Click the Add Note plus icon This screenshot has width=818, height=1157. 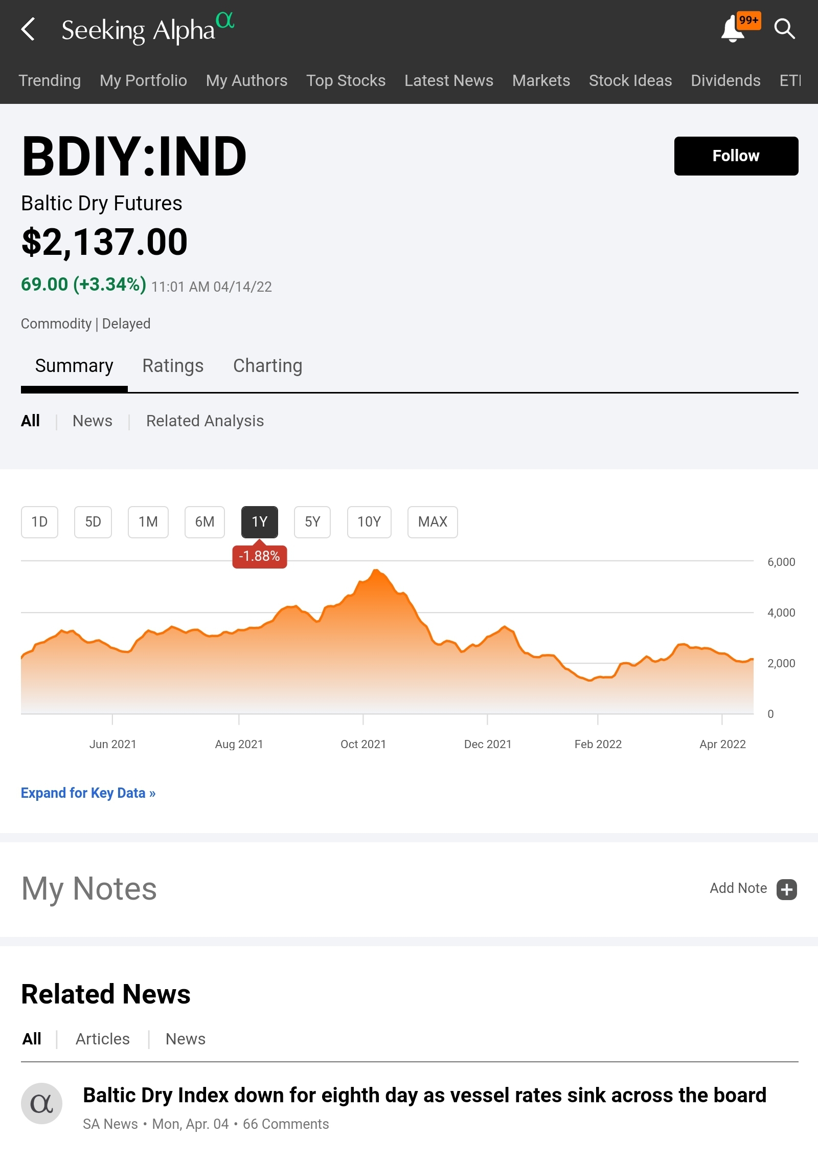(786, 889)
